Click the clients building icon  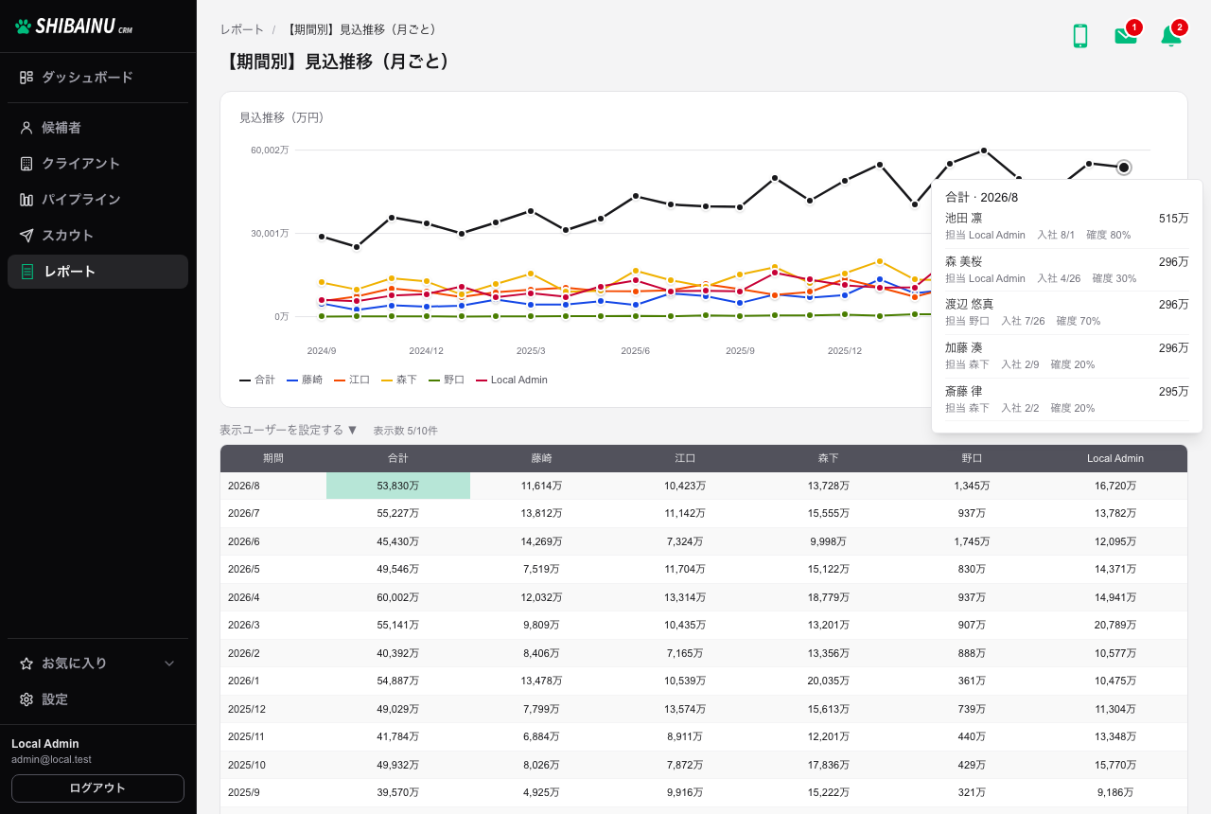pyautogui.click(x=26, y=164)
